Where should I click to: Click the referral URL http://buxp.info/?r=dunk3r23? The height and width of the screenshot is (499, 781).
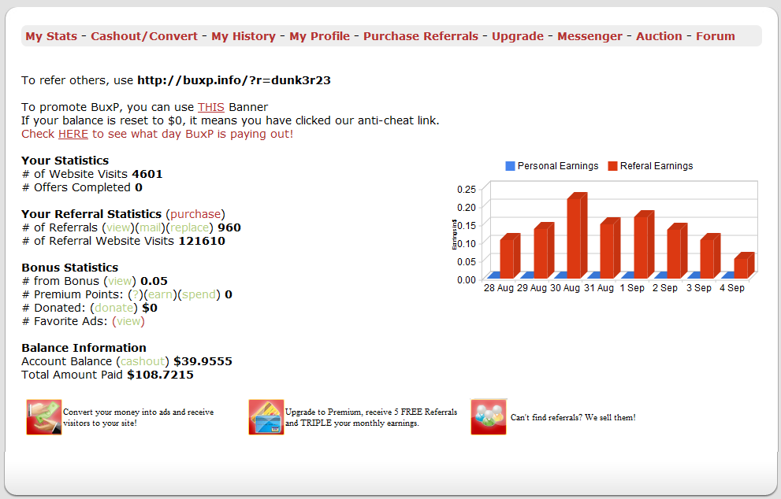[234, 80]
